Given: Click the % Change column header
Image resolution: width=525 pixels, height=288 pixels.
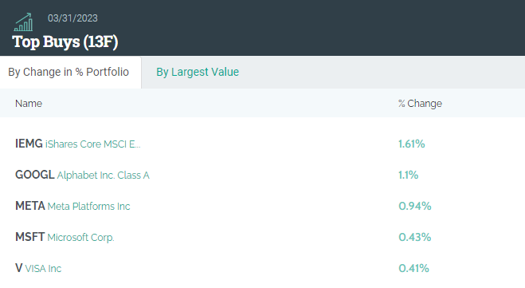Looking at the screenshot, I should [420, 104].
